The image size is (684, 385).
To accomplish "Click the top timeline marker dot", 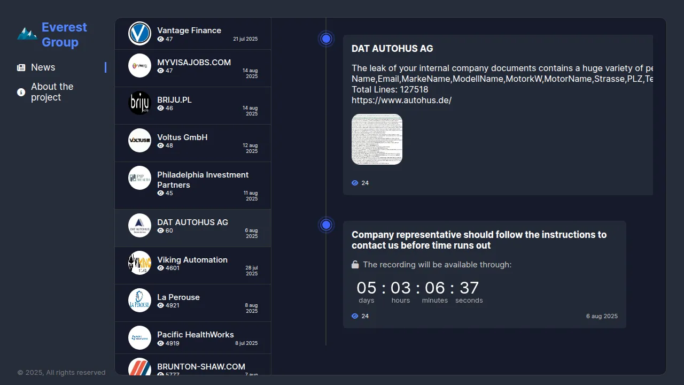I will [x=327, y=39].
